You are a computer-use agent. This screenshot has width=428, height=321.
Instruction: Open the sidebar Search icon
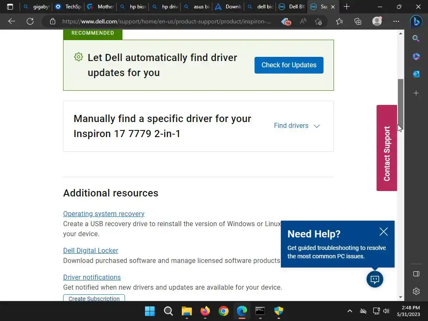416,38
